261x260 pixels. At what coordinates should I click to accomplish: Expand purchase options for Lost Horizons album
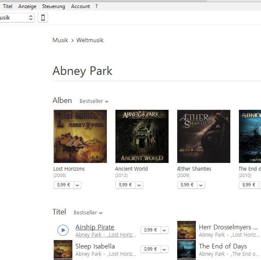(x=77, y=185)
